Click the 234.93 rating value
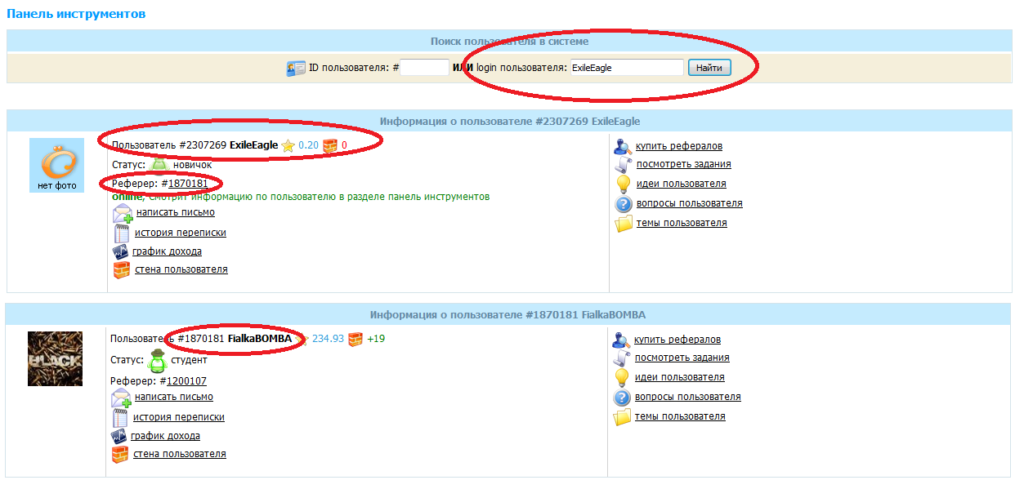This screenshot has width=1024, height=489. click(328, 339)
